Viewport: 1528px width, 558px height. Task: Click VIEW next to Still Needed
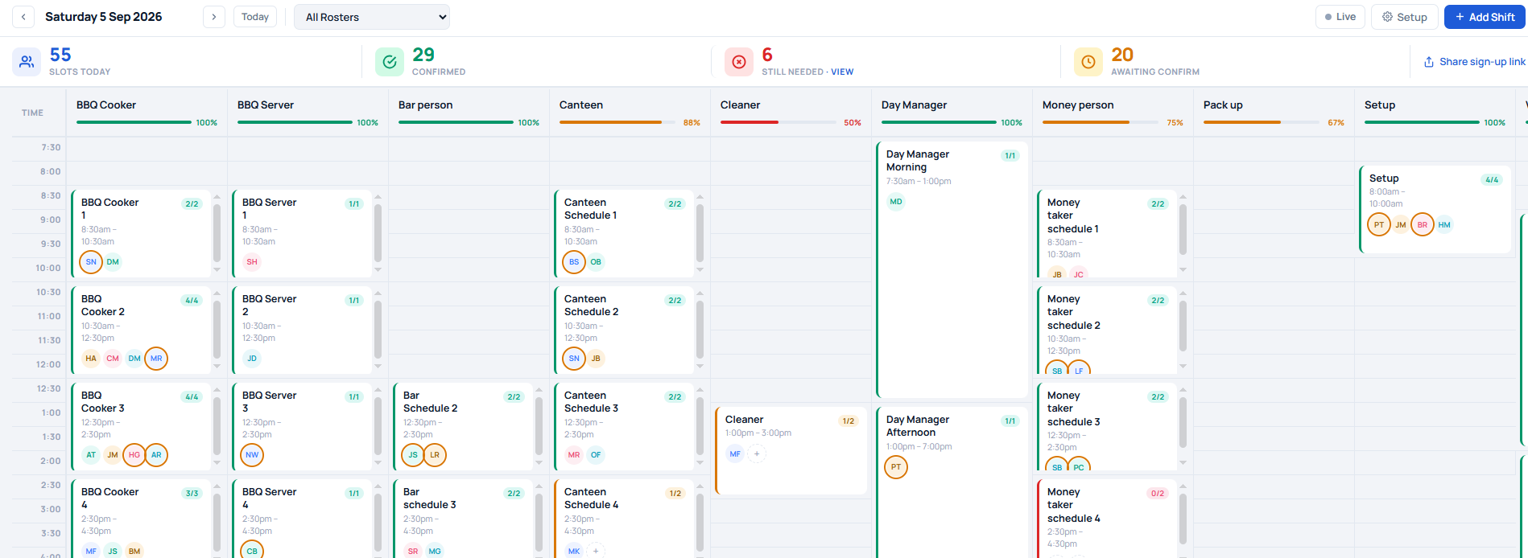pyautogui.click(x=842, y=72)
